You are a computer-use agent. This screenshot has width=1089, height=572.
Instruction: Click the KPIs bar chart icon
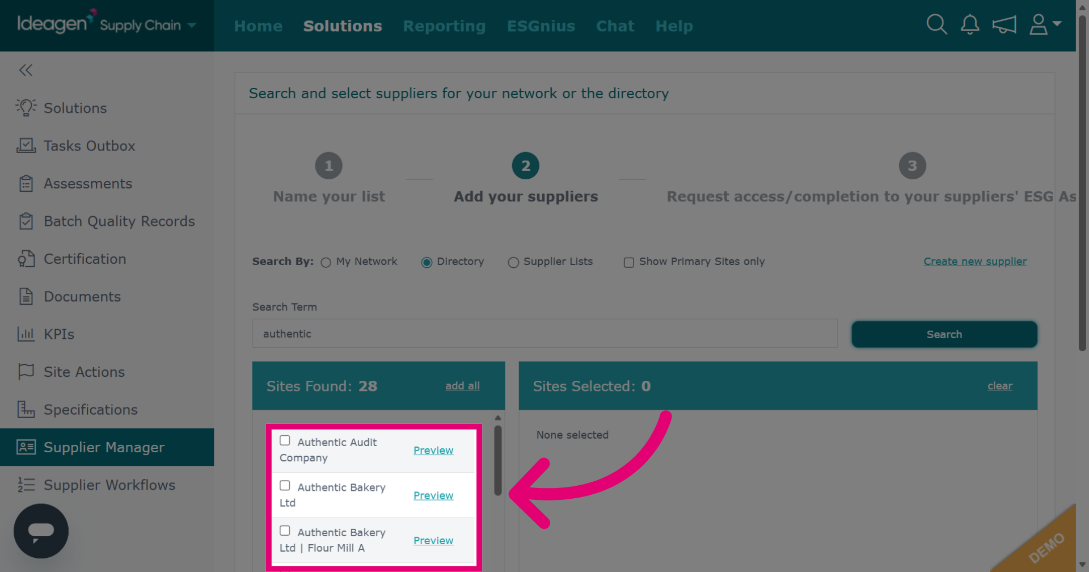tap(26, 334)
